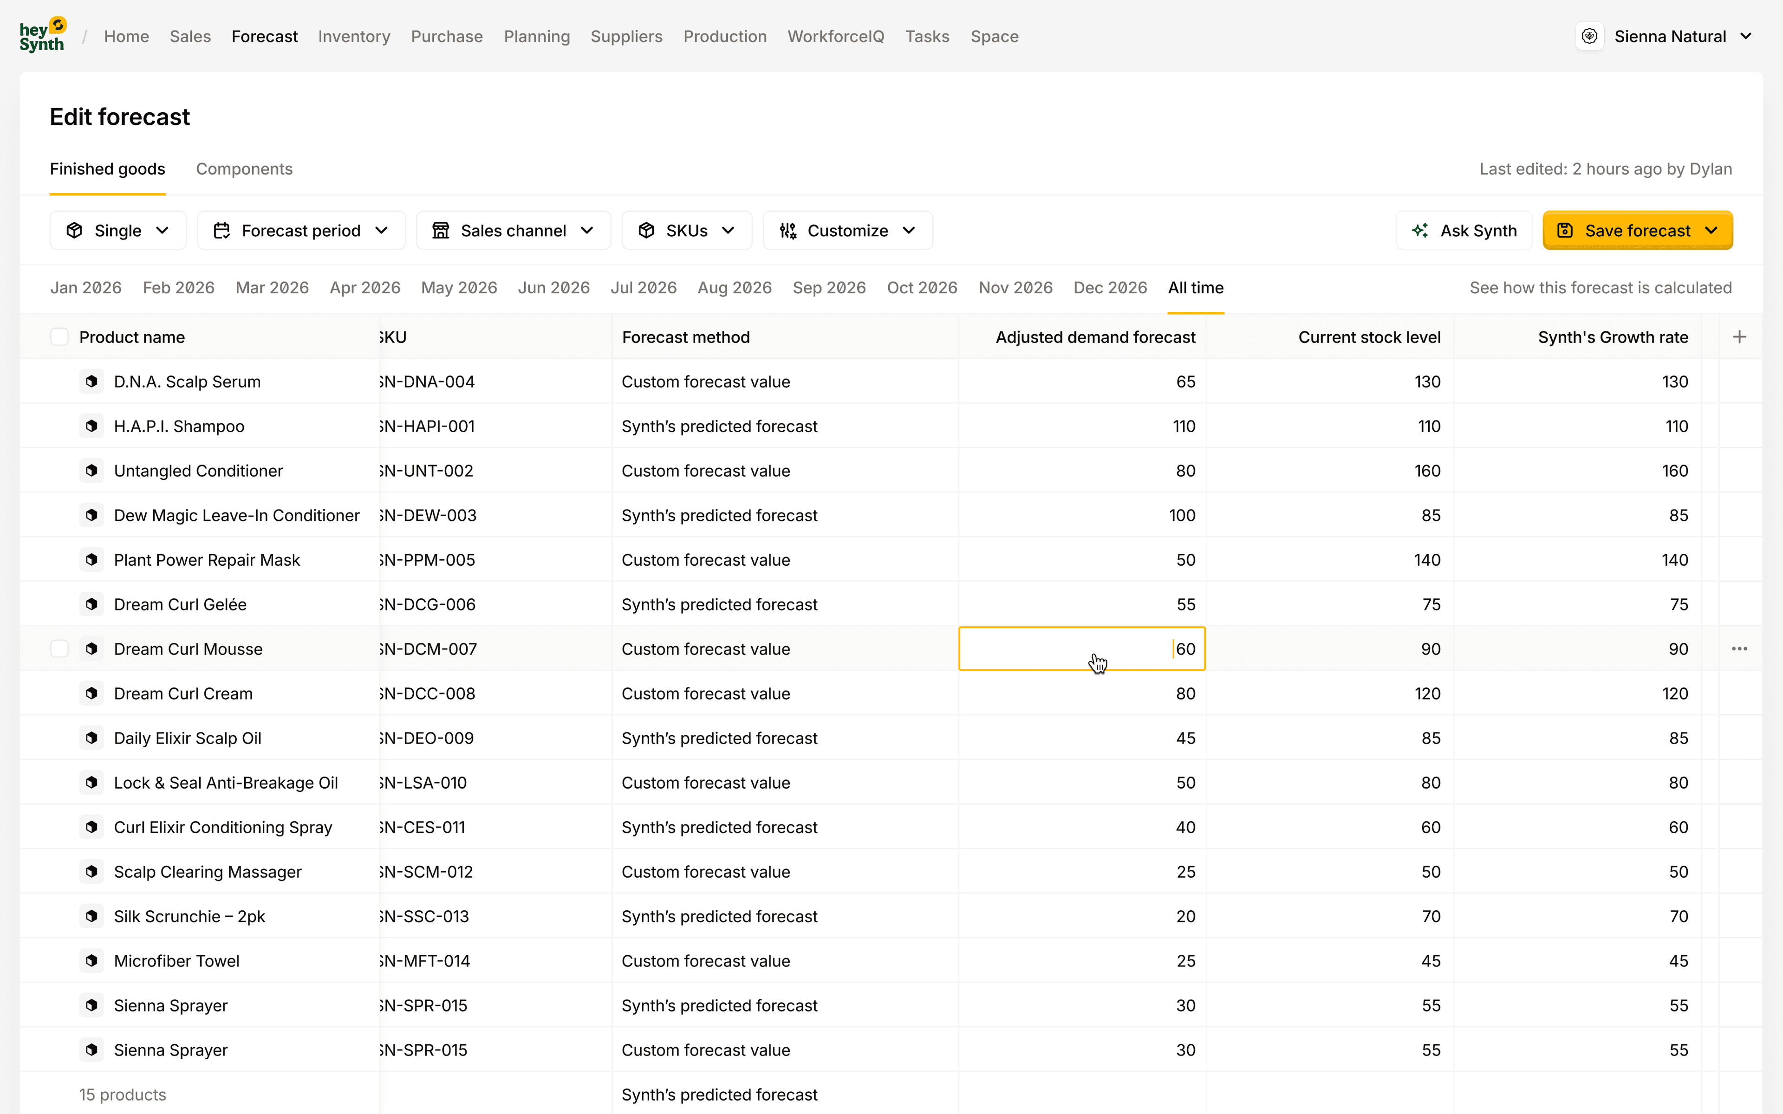Expand the Single view dropdown
Viewport: 1783px width, 1114px height.
(118, 231)
